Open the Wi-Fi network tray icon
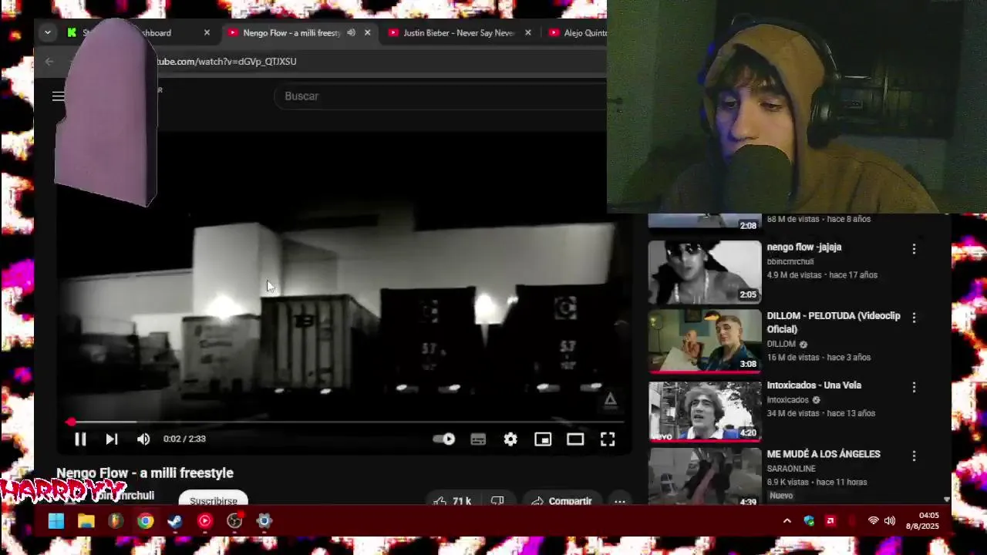The width and height of the screenshot is (987, 555). pos(873,521)
